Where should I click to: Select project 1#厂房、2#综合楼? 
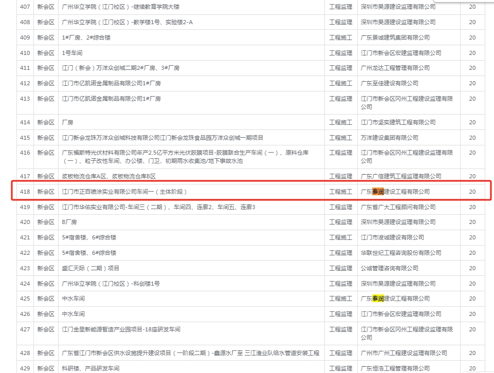(86, 38)
